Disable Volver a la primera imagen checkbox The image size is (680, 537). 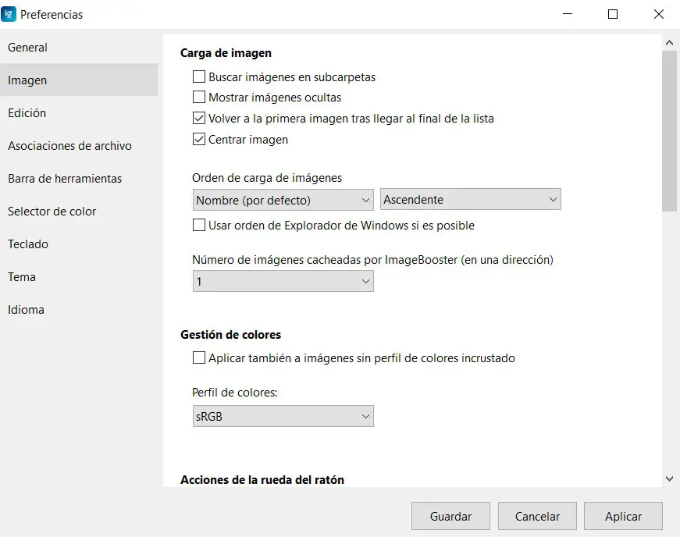point(199,119)
